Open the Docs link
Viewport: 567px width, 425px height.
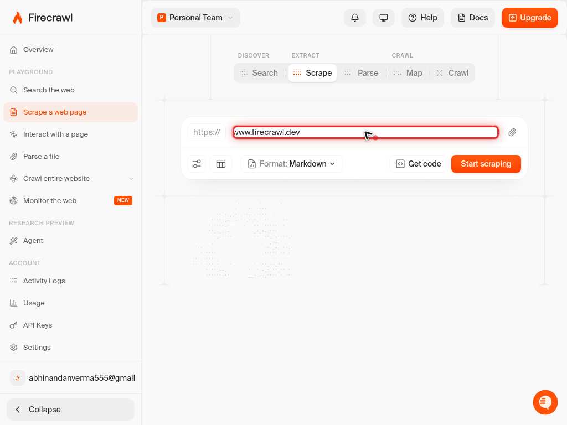point(473,18)
